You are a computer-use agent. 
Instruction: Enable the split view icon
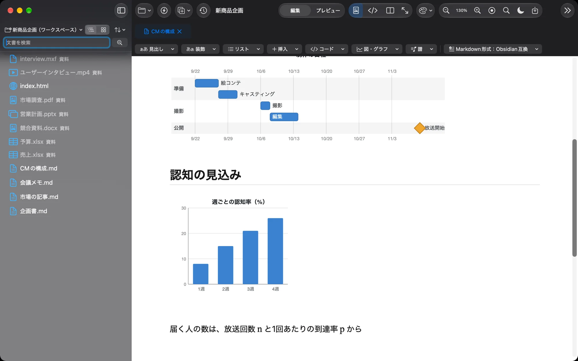(390, 10)
